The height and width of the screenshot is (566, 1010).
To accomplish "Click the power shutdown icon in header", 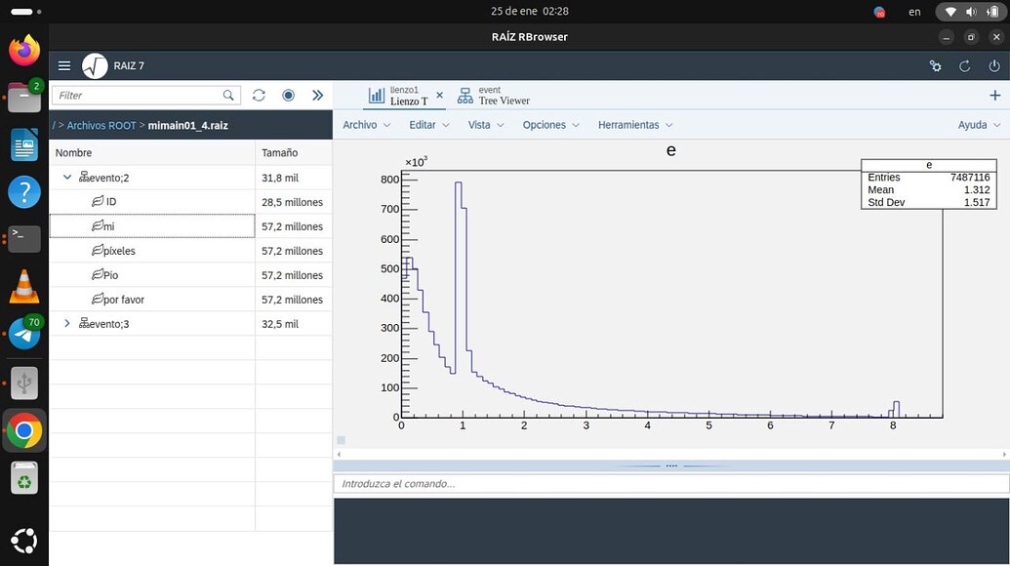I will click(993, 66).
